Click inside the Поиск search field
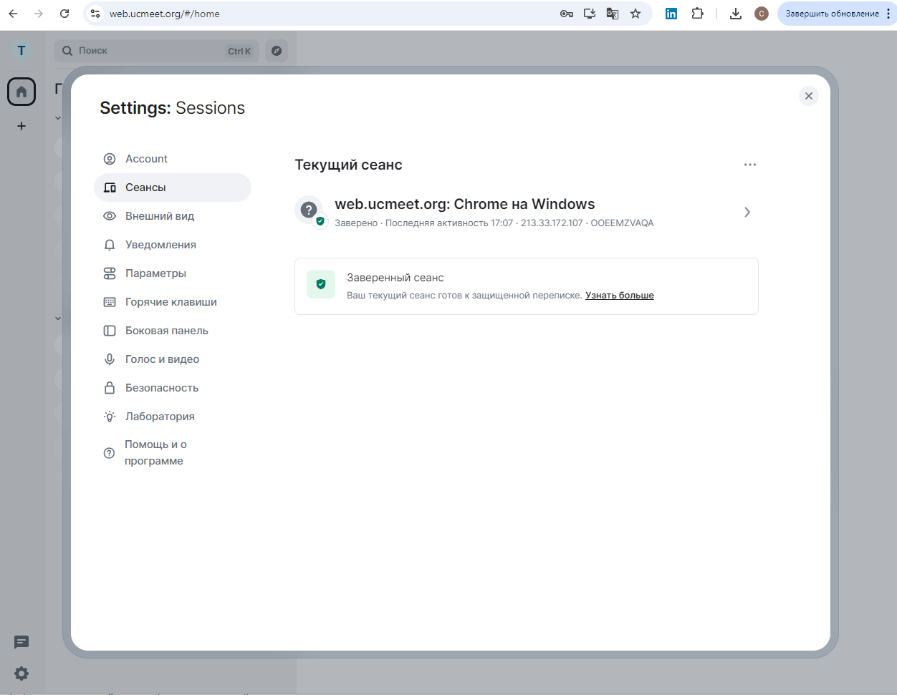 coord(143,50)
